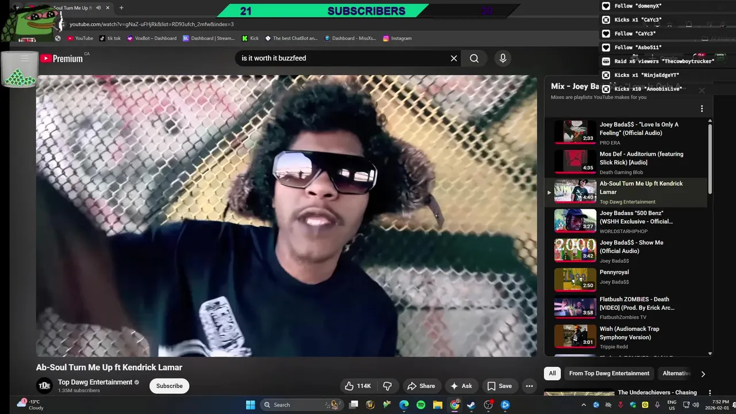
Task: Mute the tab using the speaker icon
Action: coord(98,8)
